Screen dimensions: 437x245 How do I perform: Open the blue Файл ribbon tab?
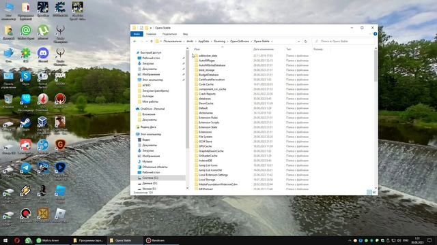coord(137,34)
